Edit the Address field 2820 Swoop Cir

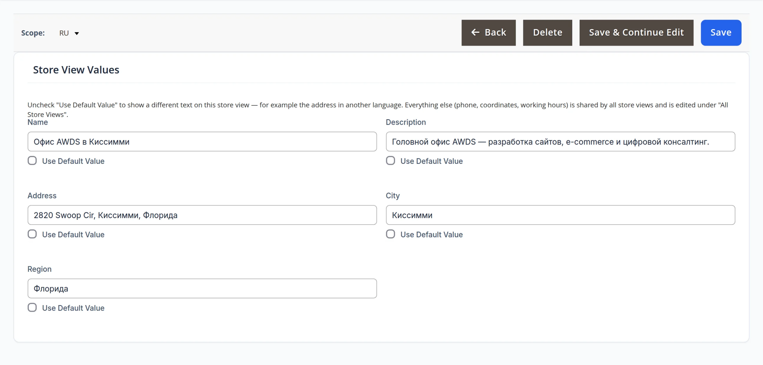pos(202,215)
